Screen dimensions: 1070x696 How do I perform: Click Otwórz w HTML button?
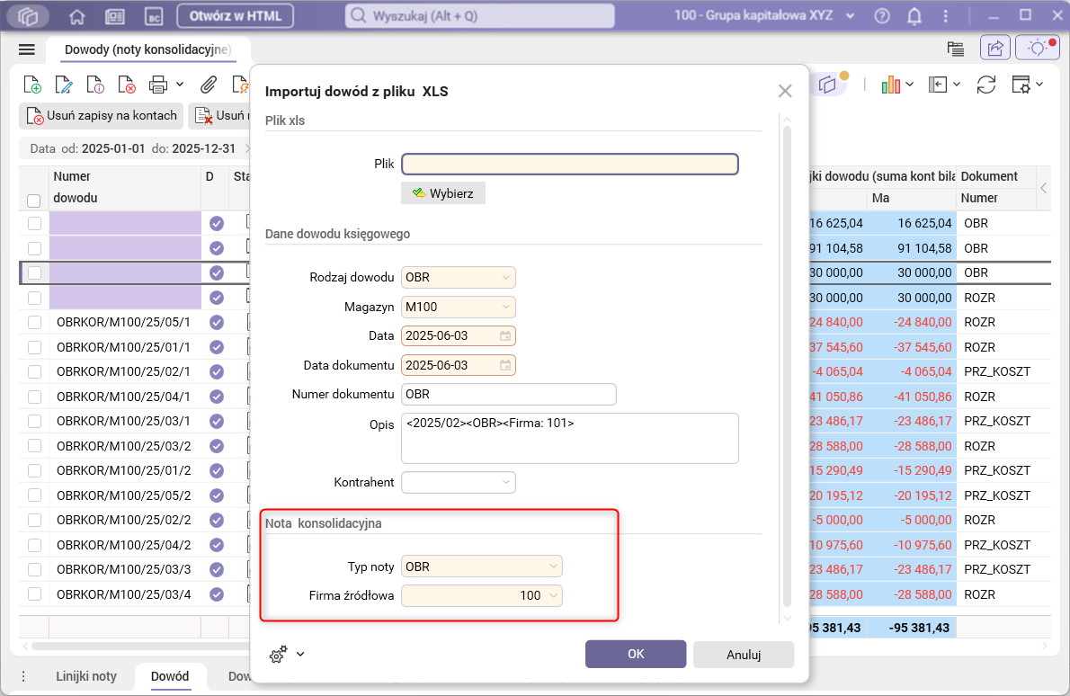pyautogui.click(x=236, y=15)
